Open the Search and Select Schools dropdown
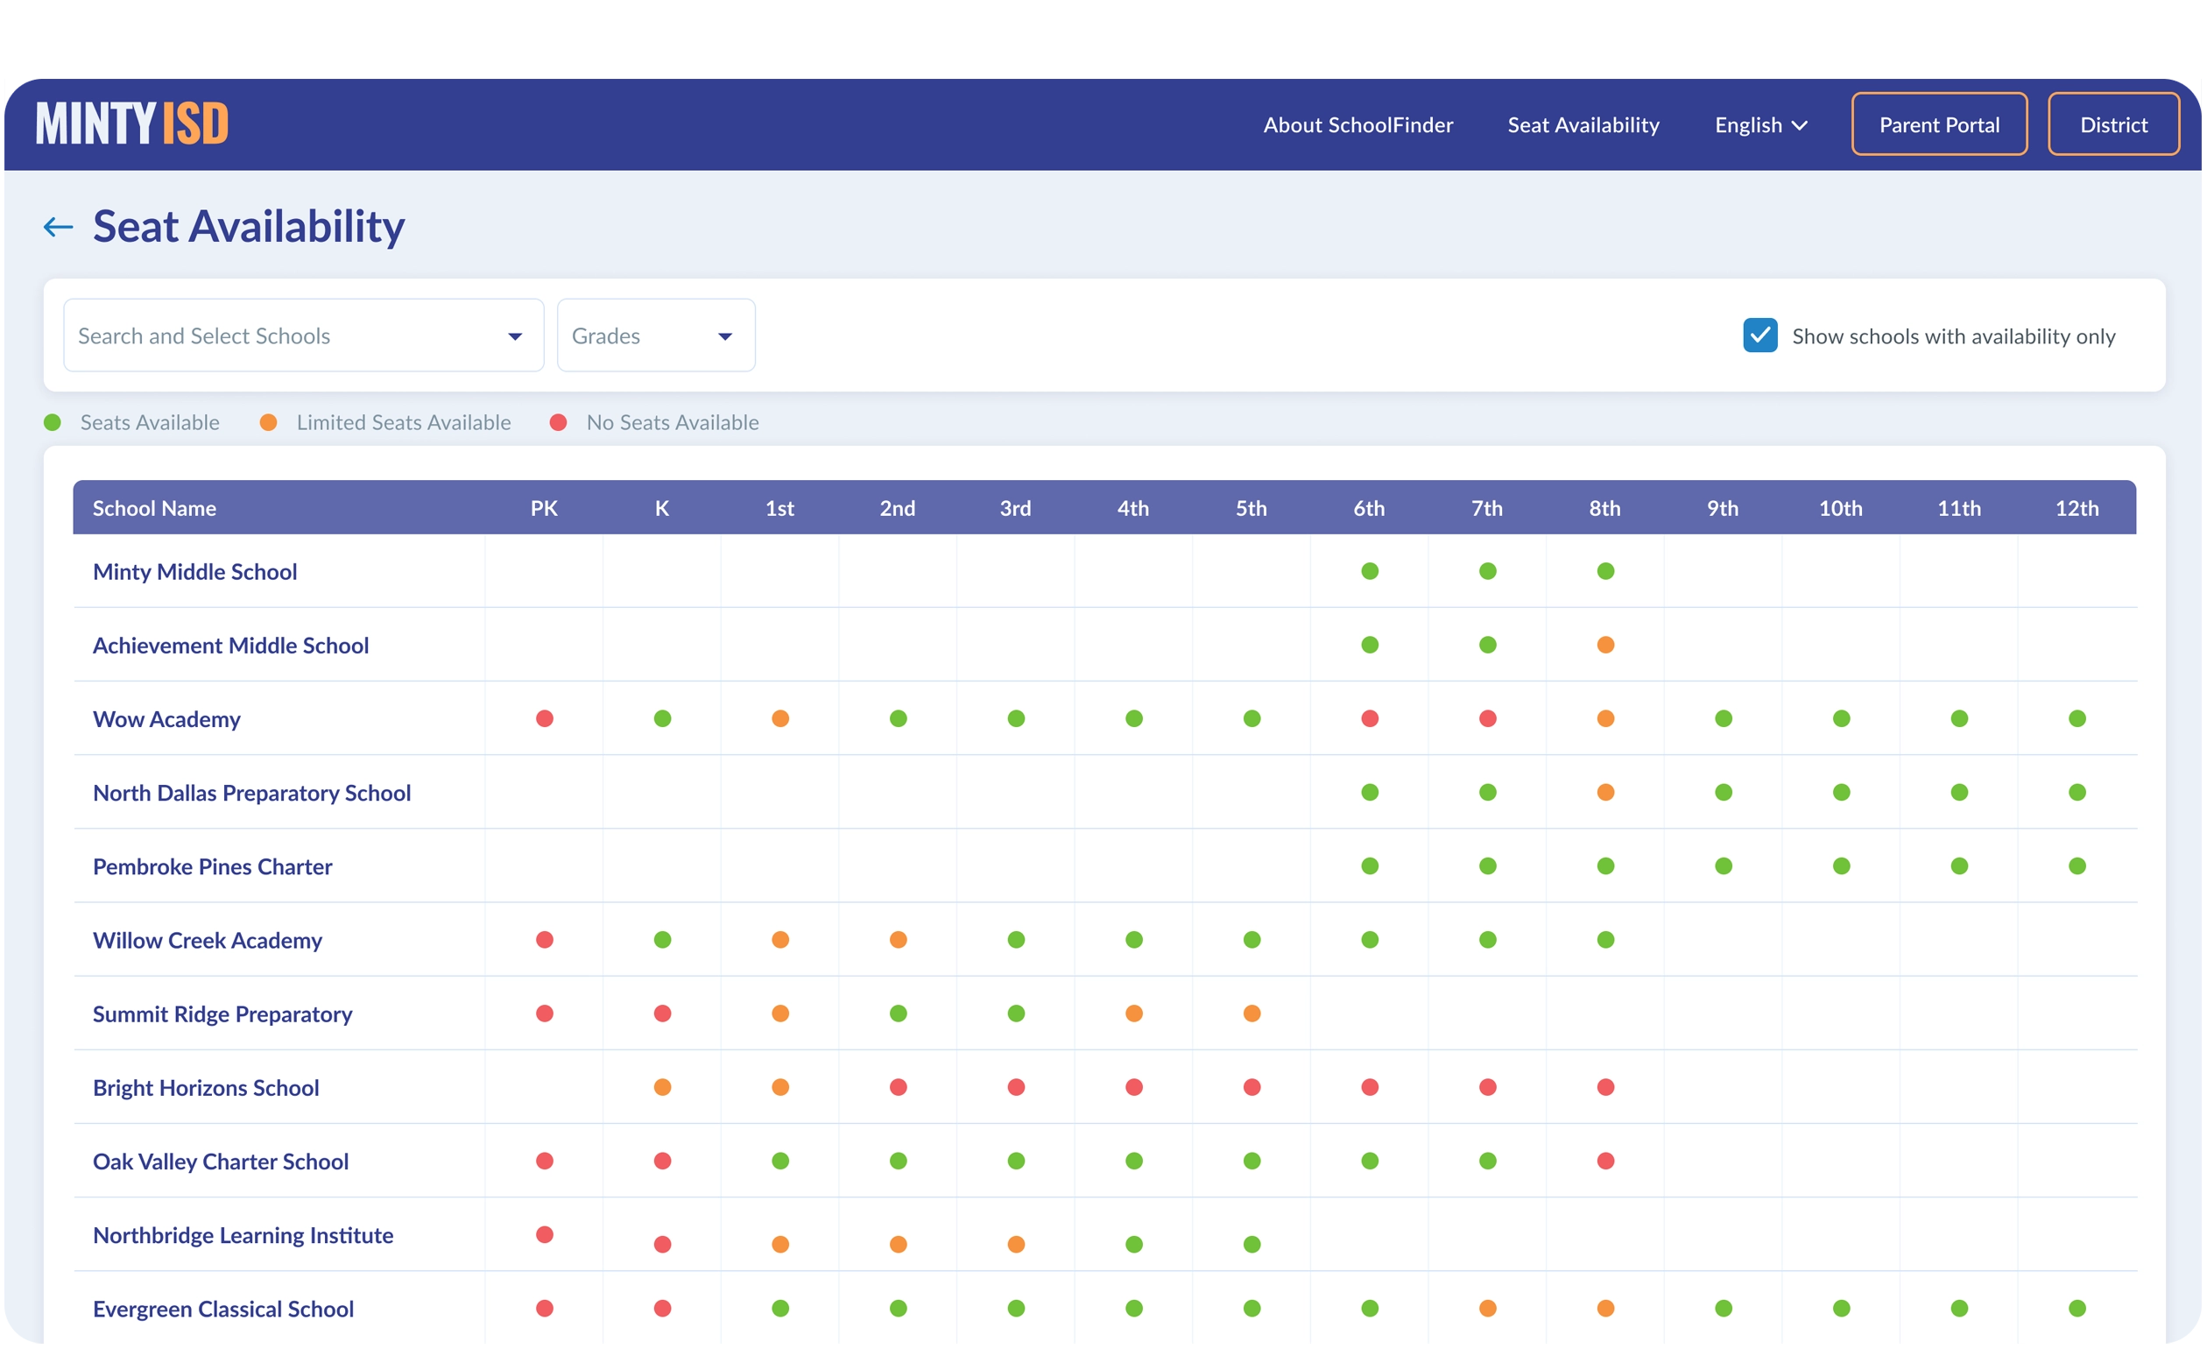Screen dimensions: 2207x1356 303,335
